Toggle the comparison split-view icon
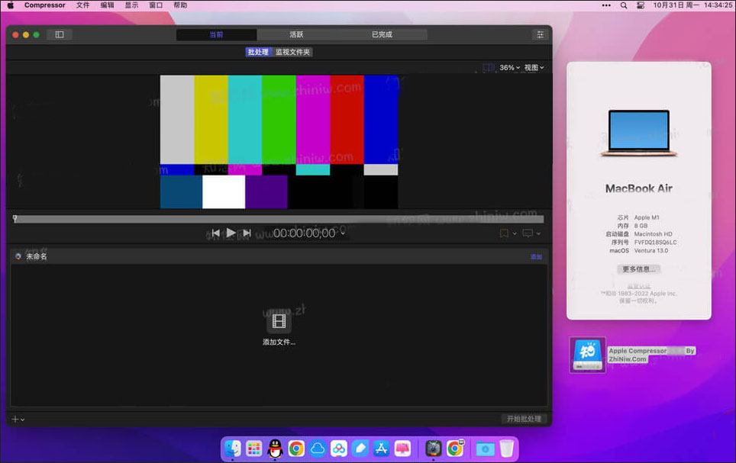The image size is (736, 463). (x=489, y=68)
